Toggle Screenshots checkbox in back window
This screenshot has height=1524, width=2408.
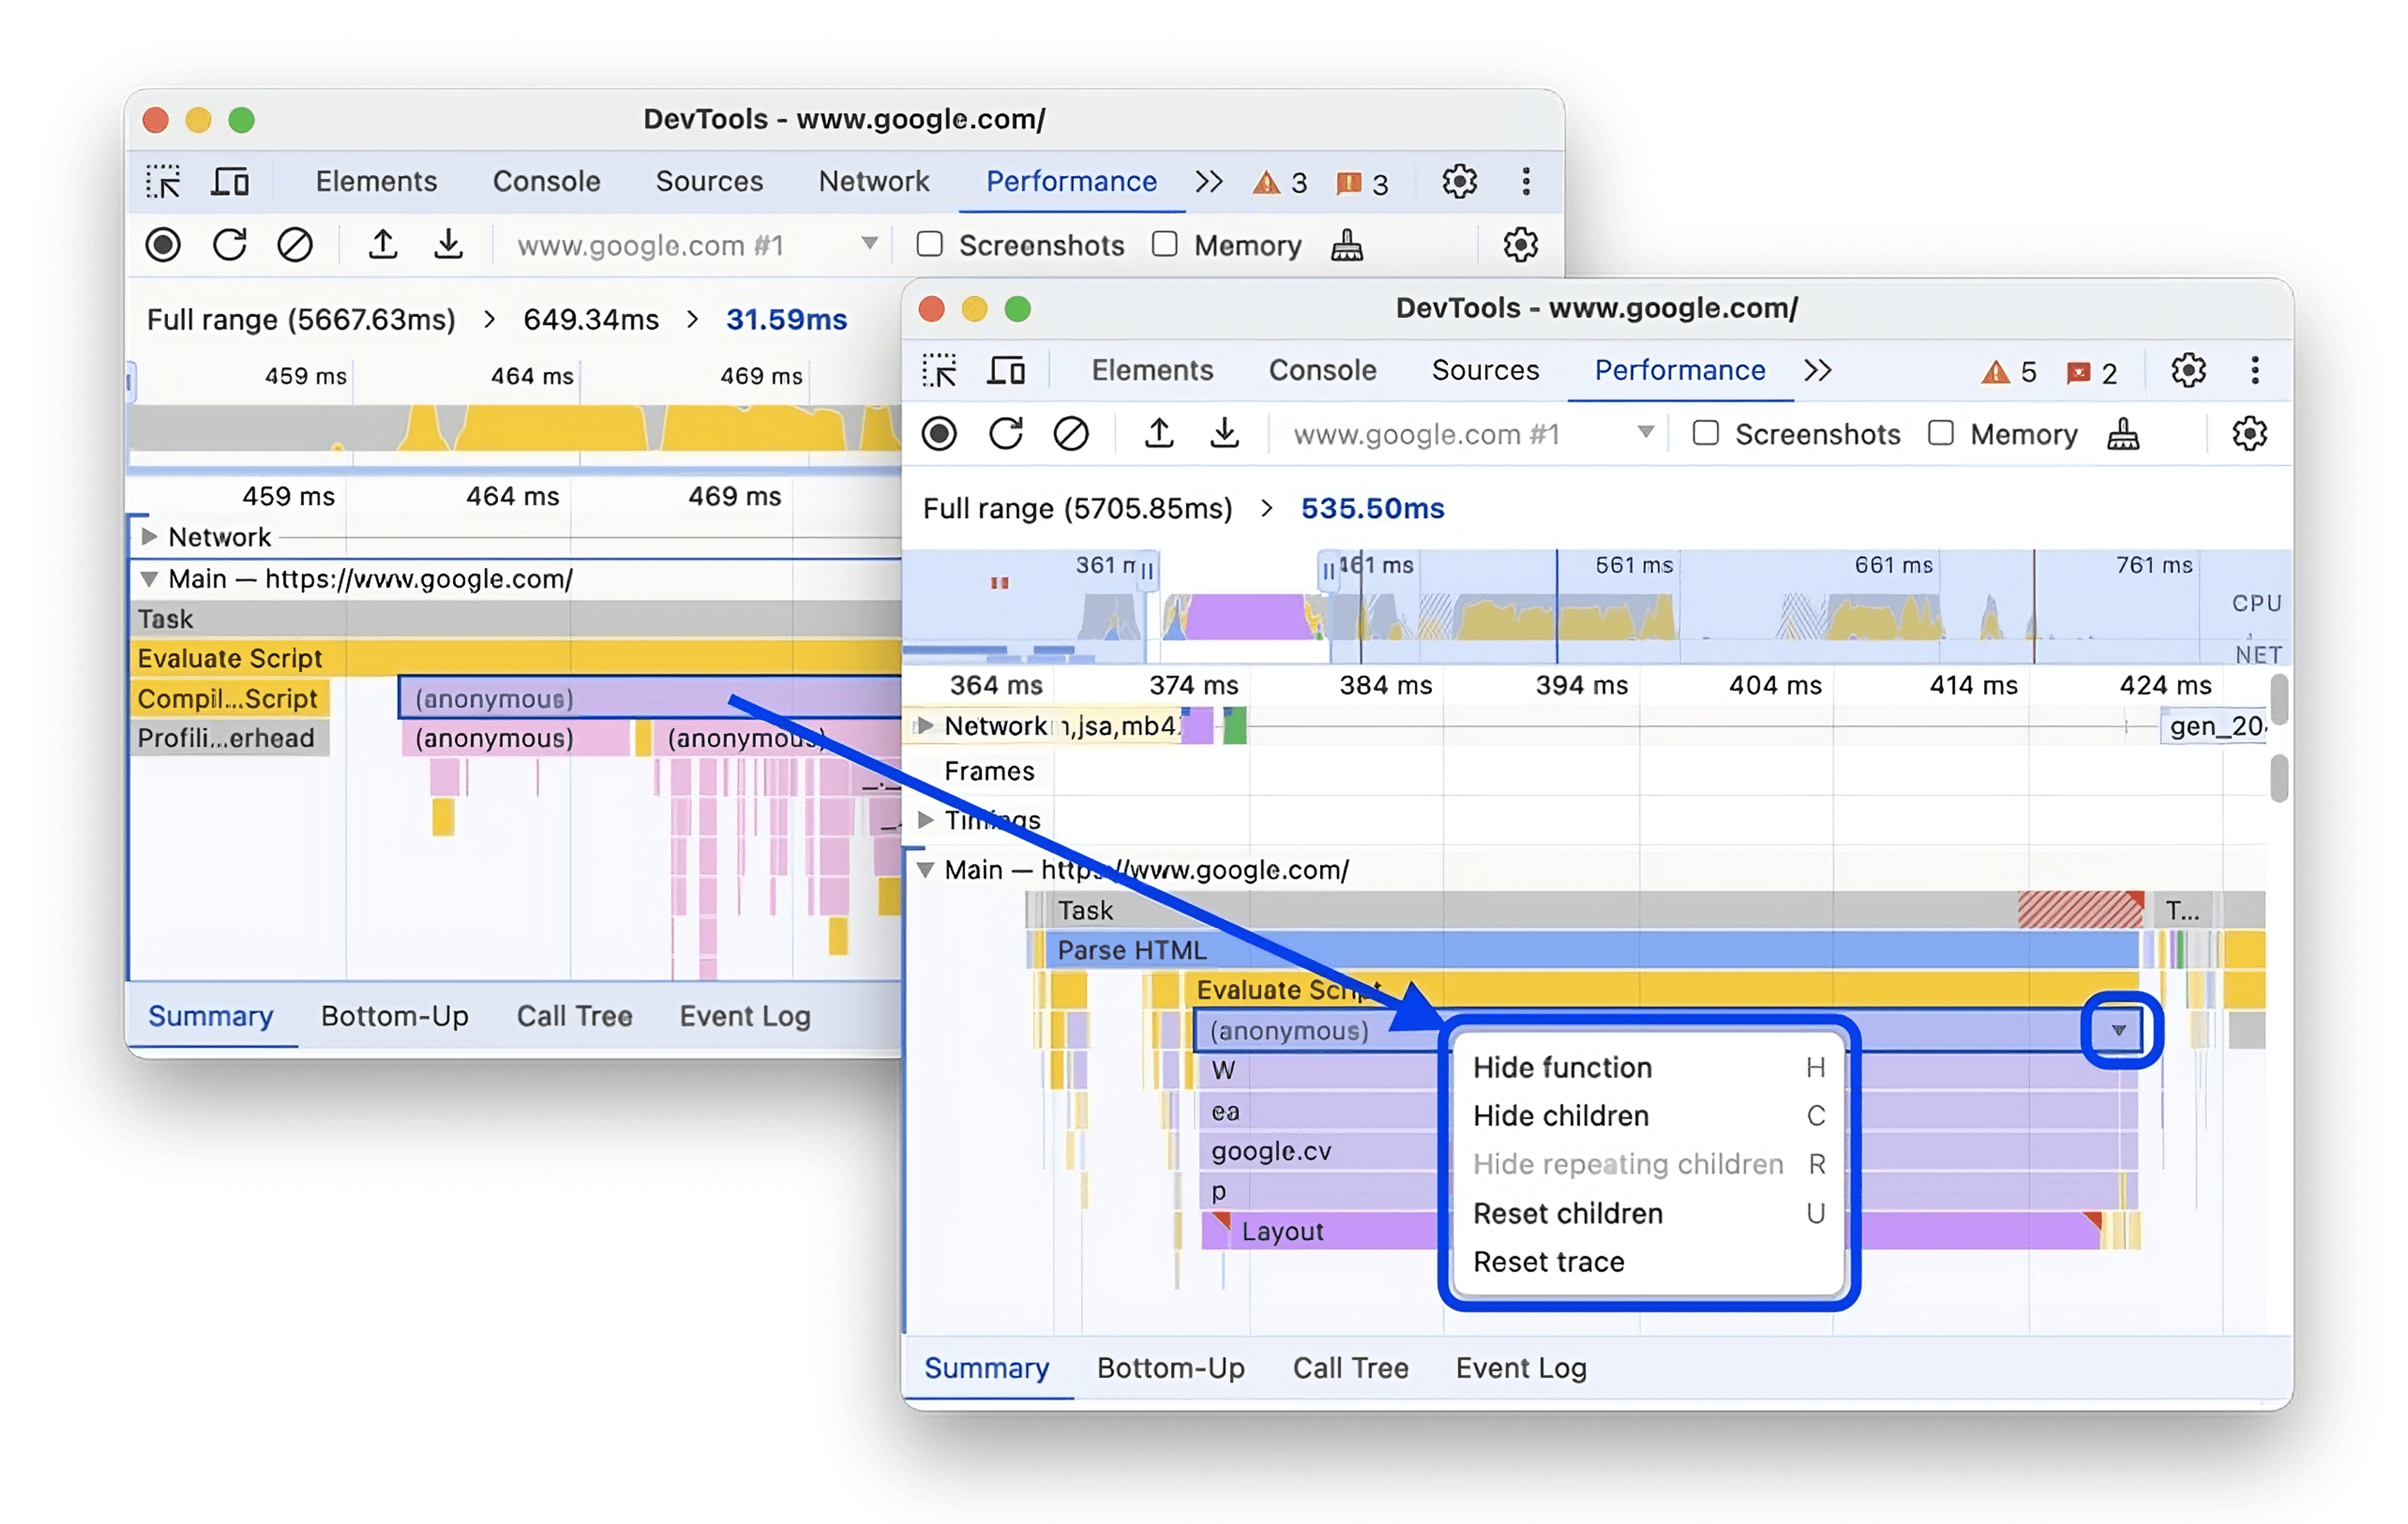[x=930, y=244]
